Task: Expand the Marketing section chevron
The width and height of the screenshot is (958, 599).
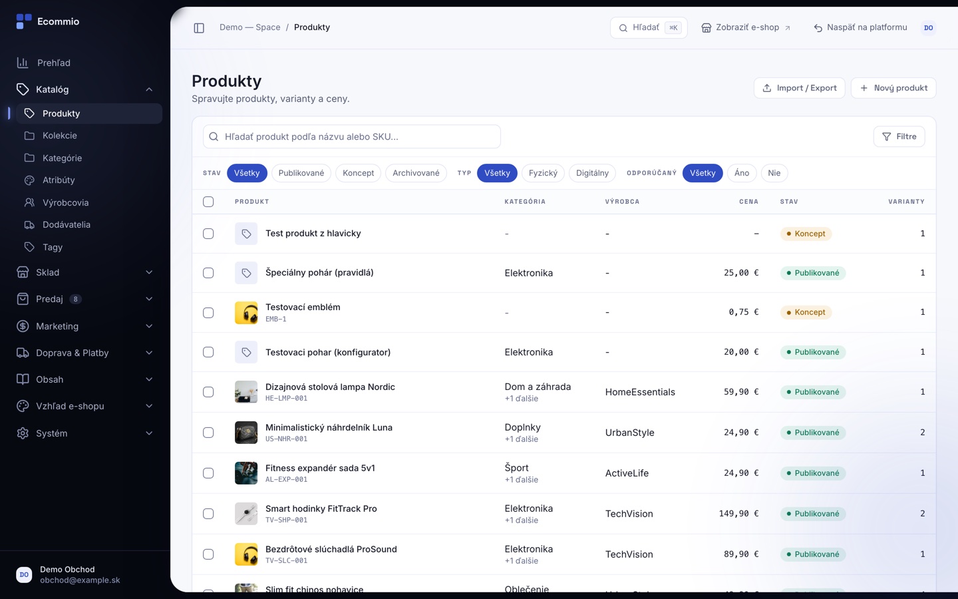Action: pyautogui.click(x=149, y=326)
